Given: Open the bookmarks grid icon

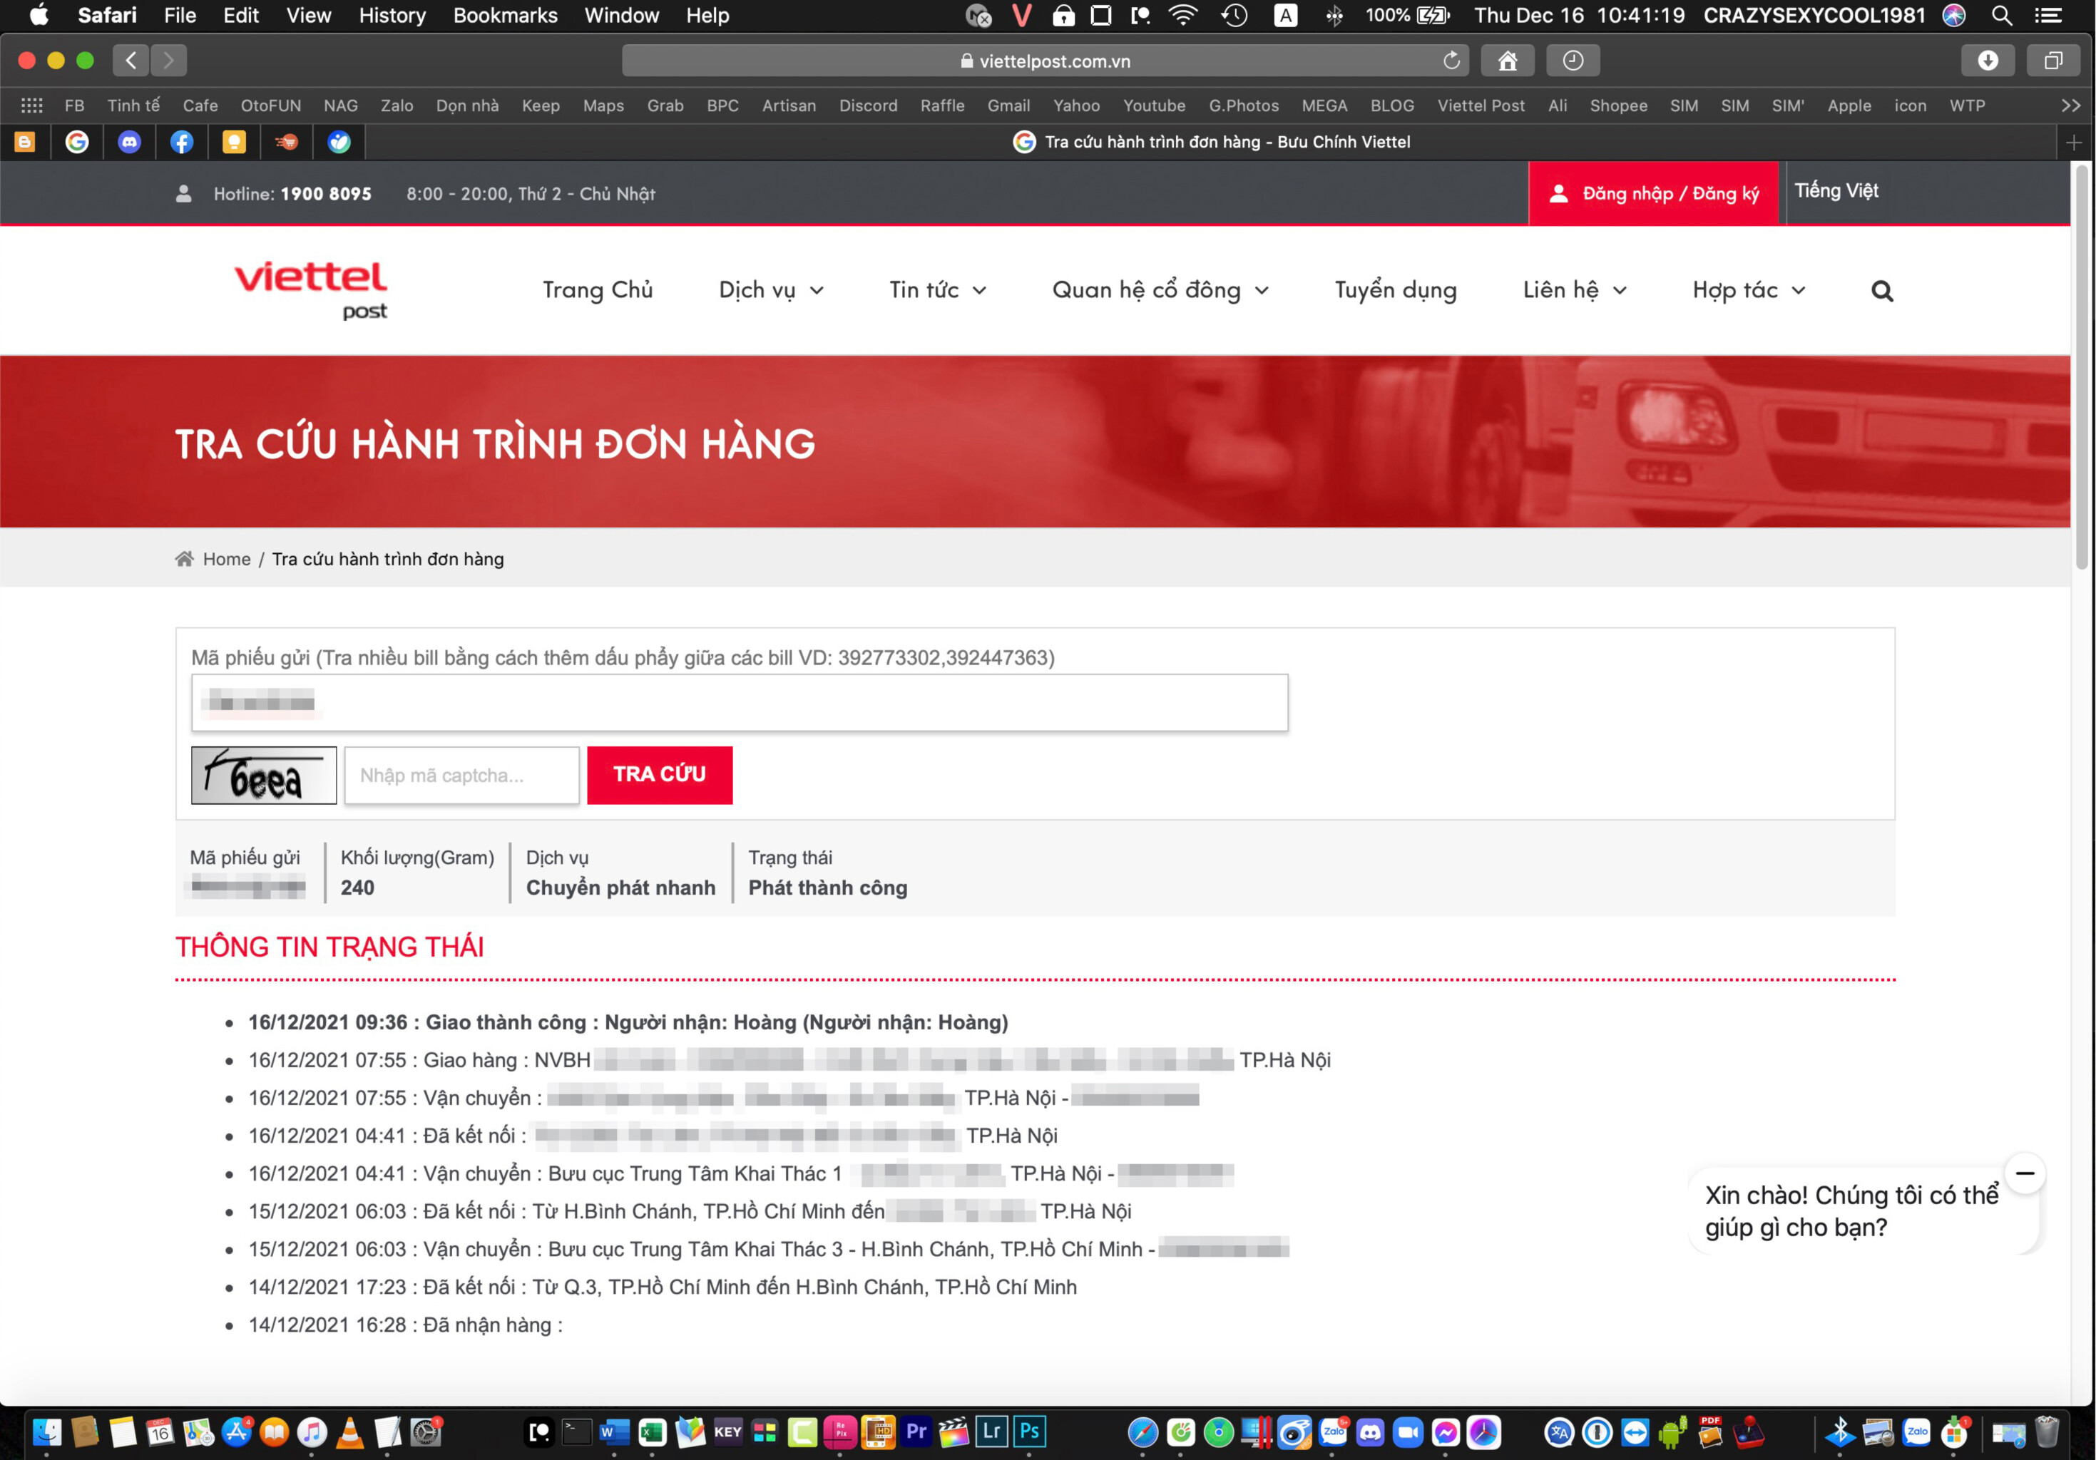Looking at the screenshot, I should 32,106.
